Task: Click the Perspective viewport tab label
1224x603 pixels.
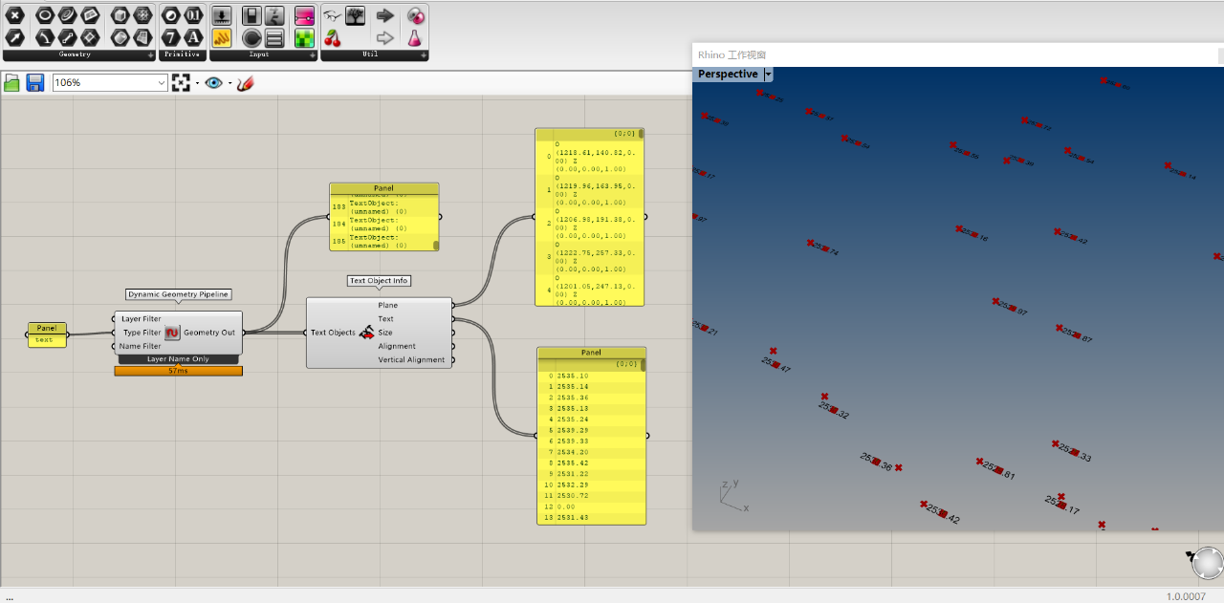Action: tap(727, 75)
